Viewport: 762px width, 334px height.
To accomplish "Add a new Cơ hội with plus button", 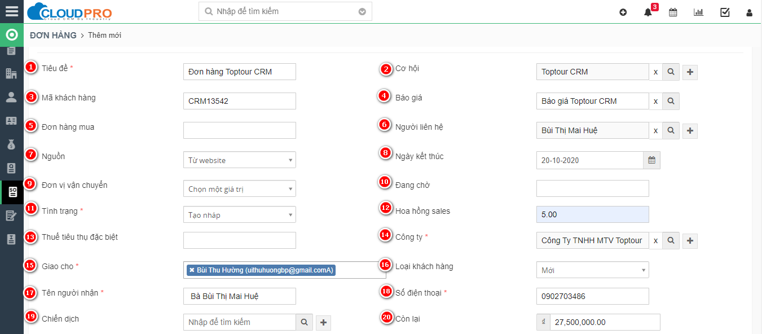I will (x=690, y=72).
